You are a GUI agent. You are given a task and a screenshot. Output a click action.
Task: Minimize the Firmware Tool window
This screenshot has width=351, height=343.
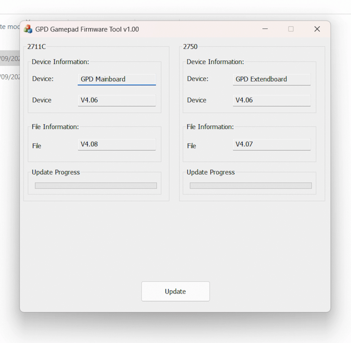265,29
